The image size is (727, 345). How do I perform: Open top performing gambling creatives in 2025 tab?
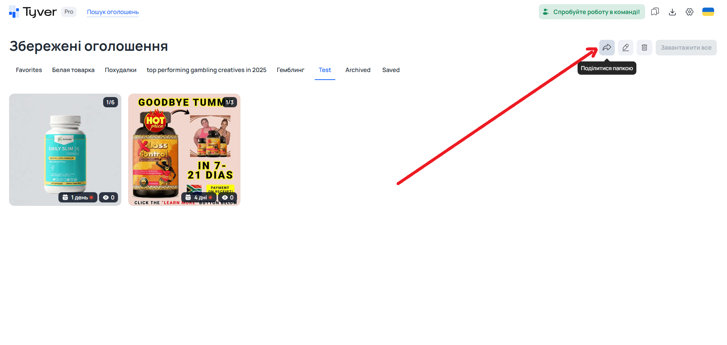click(206, 70)
